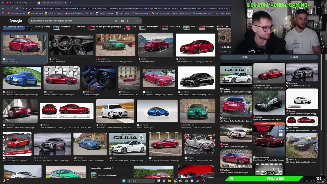Open Getting Started bookmark

click(123, 13)
